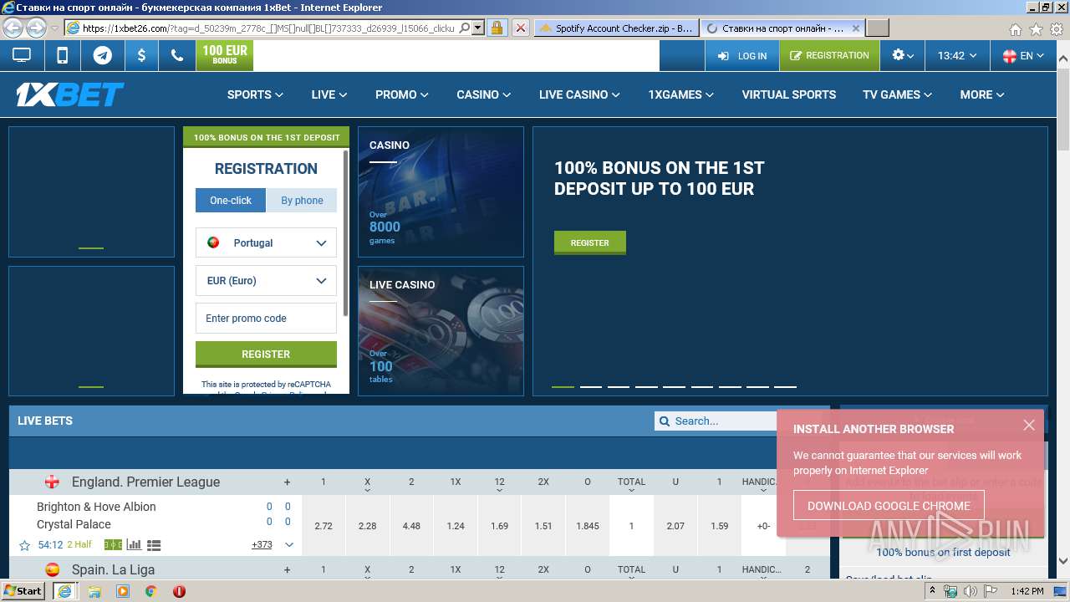Image resolution: width=1070 pixels, height=602 pixels.
Task: Click the green REGISTER form button
Action: tap(266, 355)
